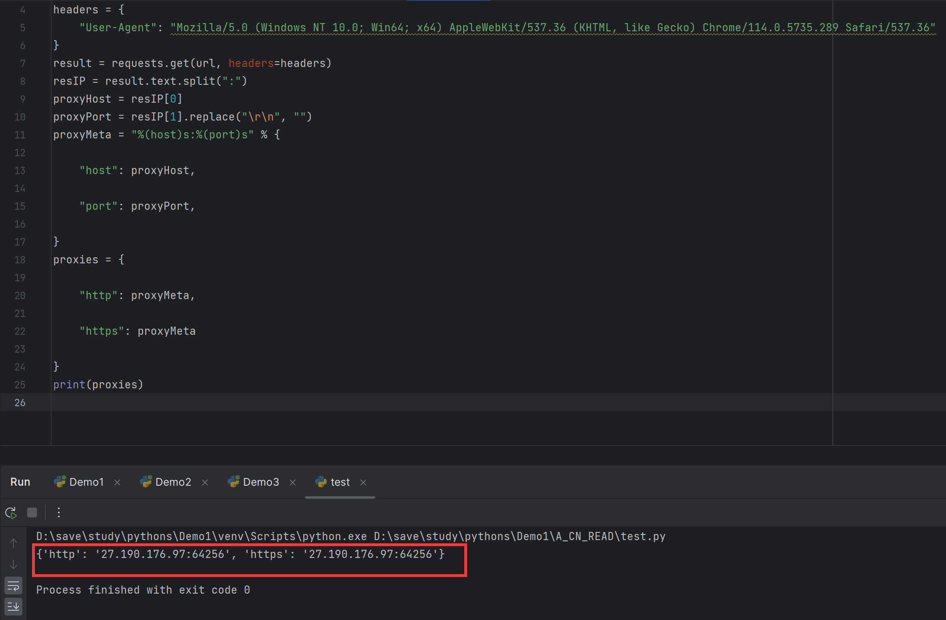Viewport: 946px width, 620px height.
Task: Select the test run tab
Action: 340,482
